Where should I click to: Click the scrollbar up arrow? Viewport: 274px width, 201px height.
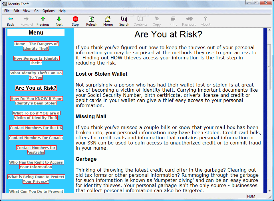point(269,30)
